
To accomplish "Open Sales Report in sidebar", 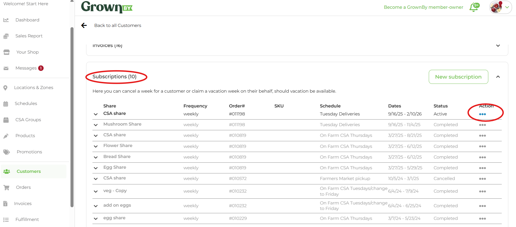I will pos(29,36).
